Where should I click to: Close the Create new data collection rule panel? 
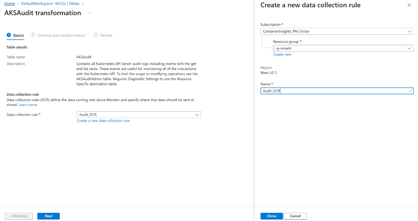(x=409, y=5)
